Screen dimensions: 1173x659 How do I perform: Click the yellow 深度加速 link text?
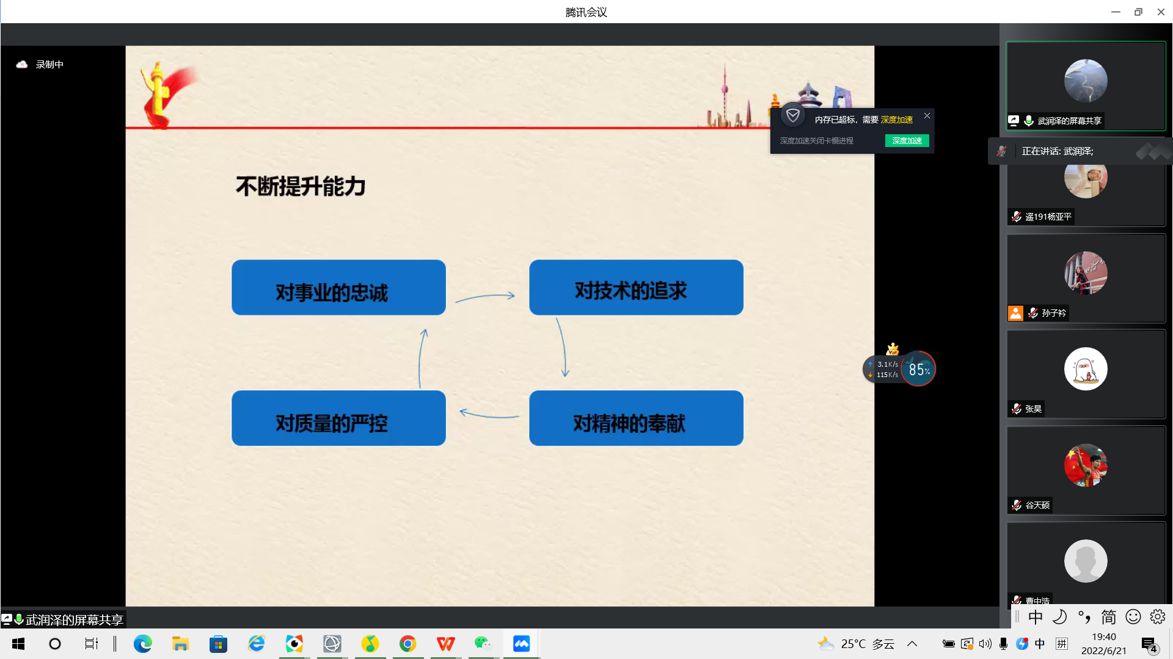point(896,120)
